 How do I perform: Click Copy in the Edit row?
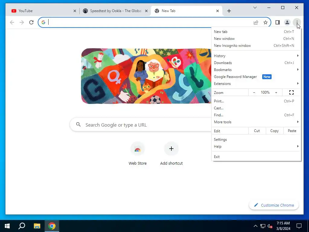pos(275,131)
